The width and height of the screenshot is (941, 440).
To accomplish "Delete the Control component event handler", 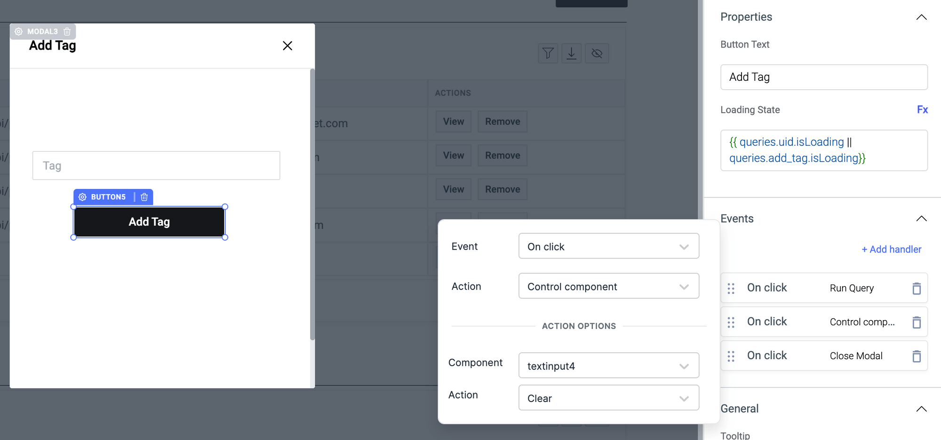I will click(x=916, y=322).
